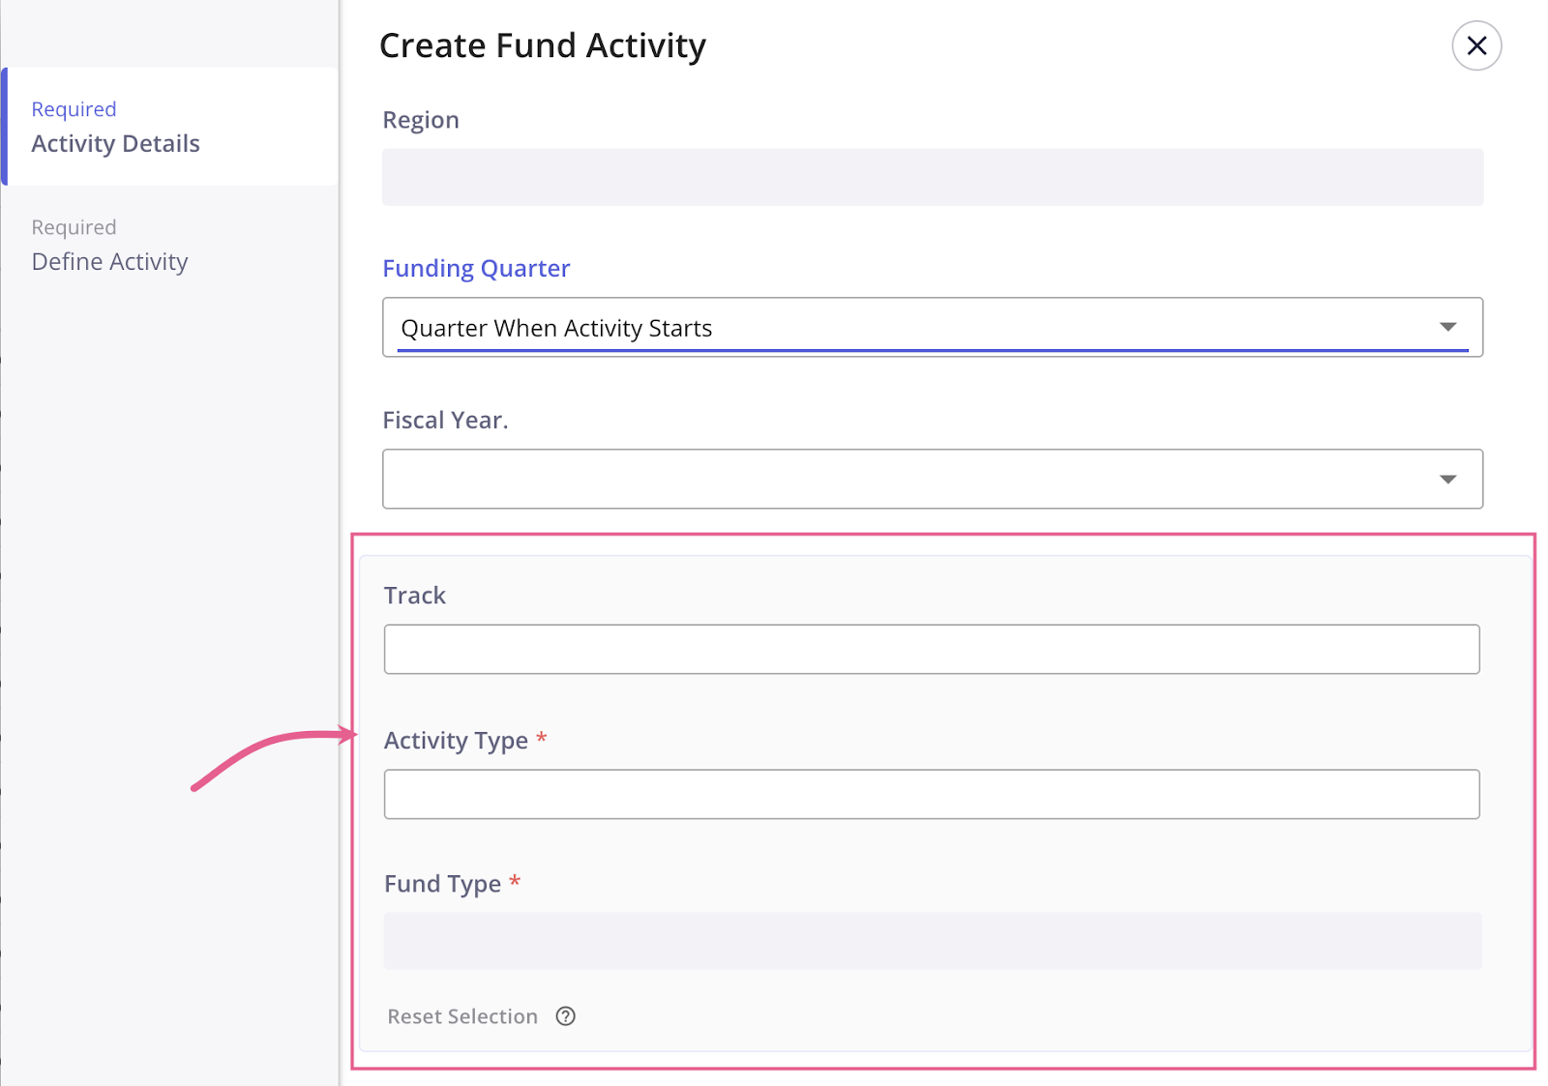Click the Create Fund Activity heading
Image resolution: width=1548 pixels, height=1086 pixels.
pyautogui.click(x=543, y=45)
